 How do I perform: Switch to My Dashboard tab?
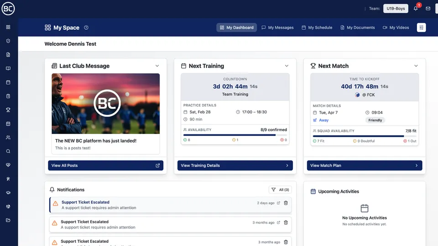tap(237, 27)
